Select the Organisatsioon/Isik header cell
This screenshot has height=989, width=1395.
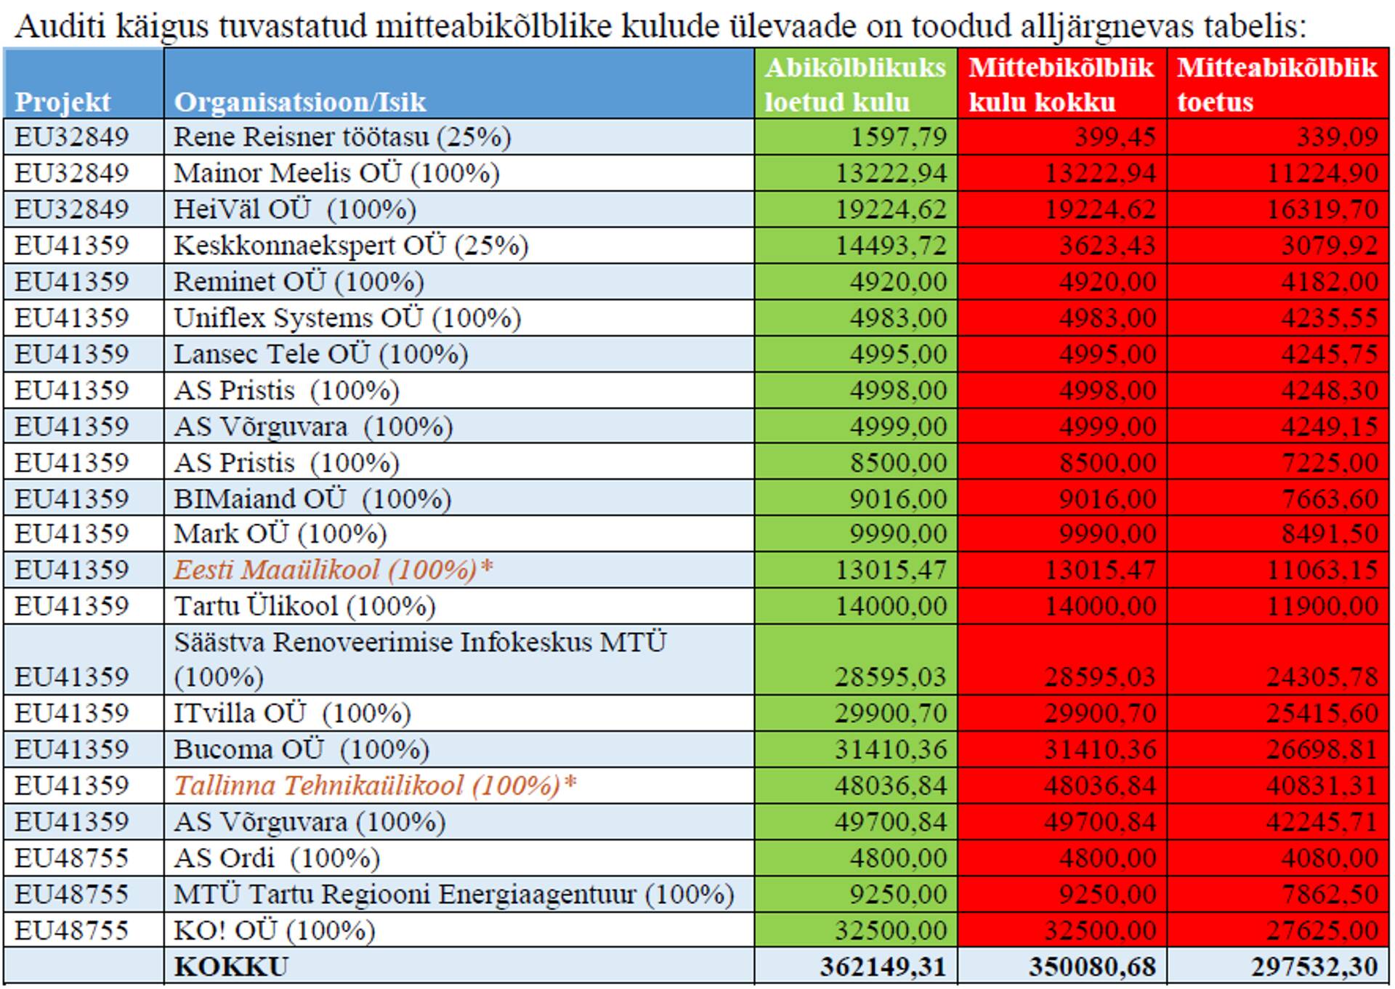tap(300, 102)
